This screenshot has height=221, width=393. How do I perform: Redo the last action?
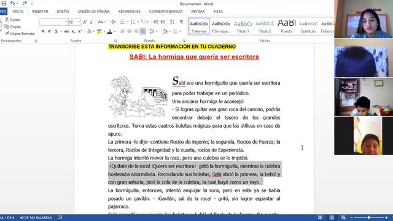point(25,3)
